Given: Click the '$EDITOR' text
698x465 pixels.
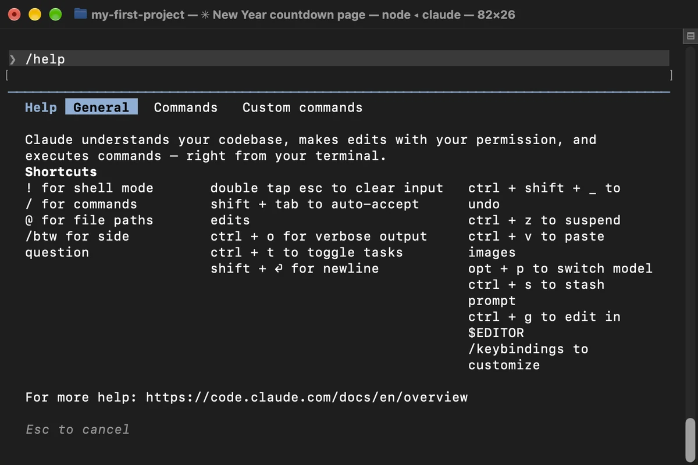Looking at the screenshot, I should (x=496, y=333).
